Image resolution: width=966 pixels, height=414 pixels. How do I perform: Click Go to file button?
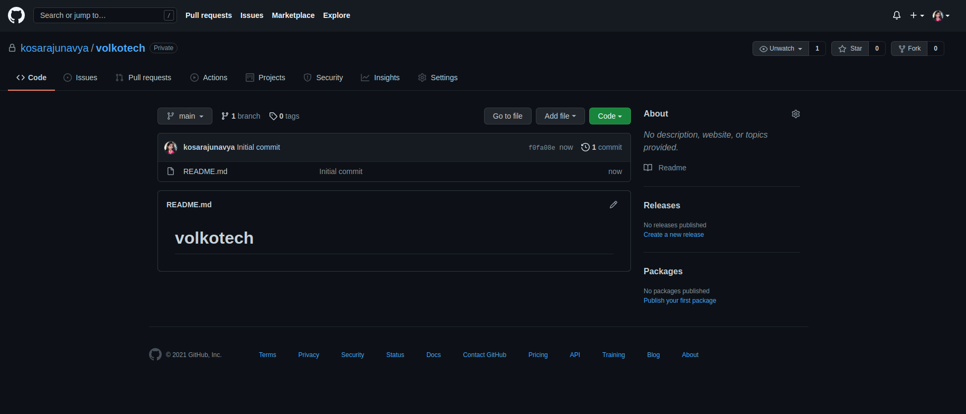click(x=508, y=116)
